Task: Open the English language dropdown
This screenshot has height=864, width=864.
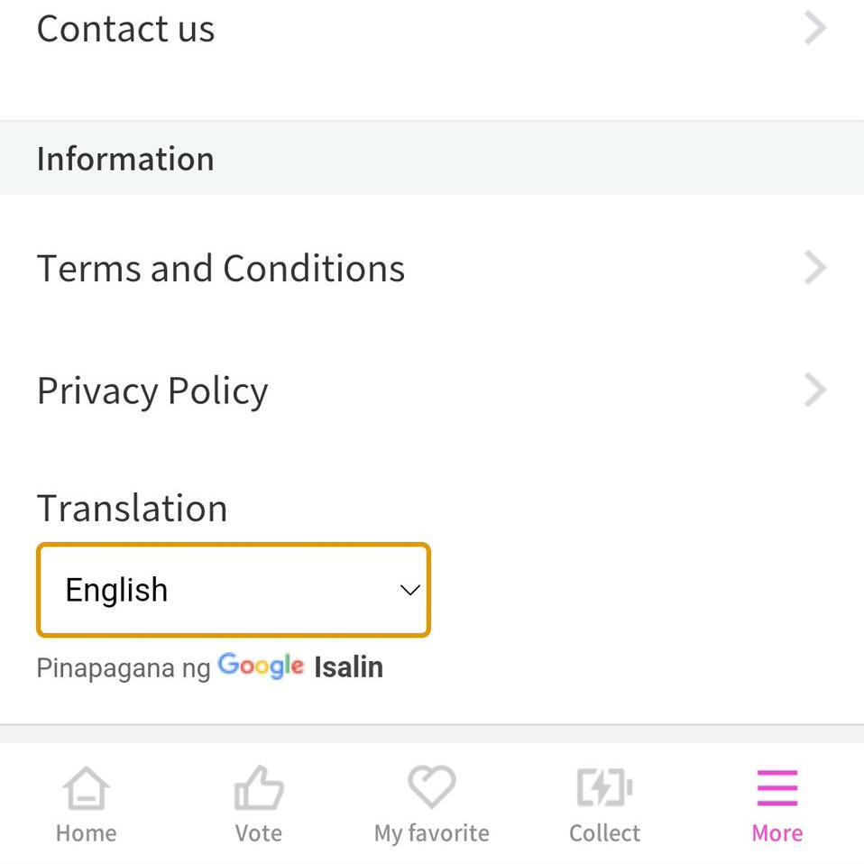Action: pos(233,590)
